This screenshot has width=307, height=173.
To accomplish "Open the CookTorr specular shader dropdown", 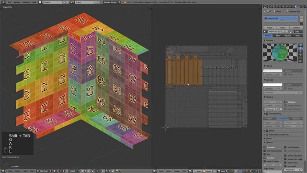I will tap(293, 85).
